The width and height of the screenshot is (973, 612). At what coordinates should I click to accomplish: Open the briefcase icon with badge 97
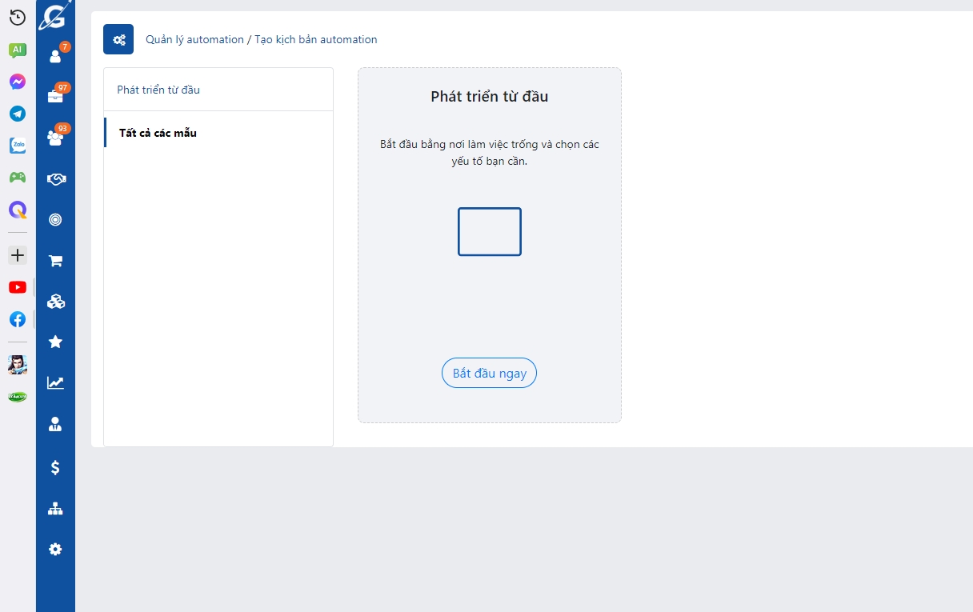click(55, 96)
